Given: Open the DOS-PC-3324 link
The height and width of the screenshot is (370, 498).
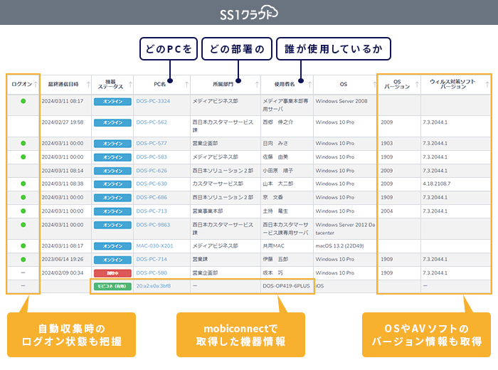Looking at the screenshot, I should (153, 101).
